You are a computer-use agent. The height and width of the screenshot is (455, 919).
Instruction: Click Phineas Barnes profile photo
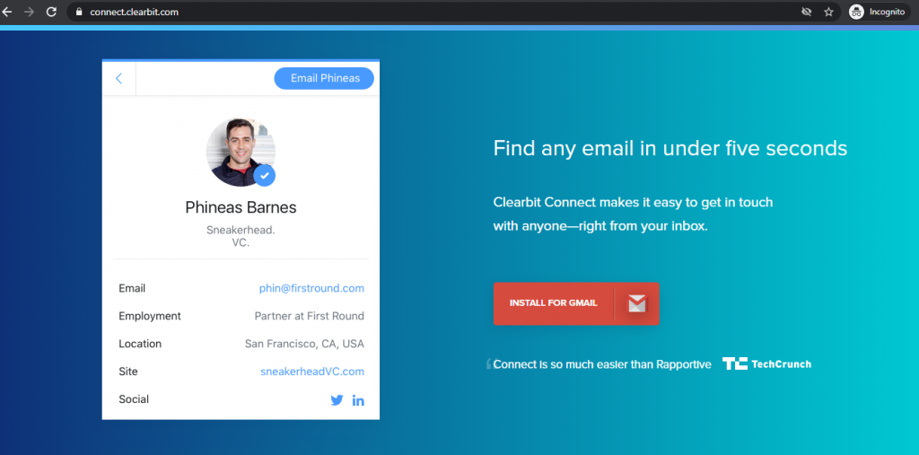coord(241,152)
